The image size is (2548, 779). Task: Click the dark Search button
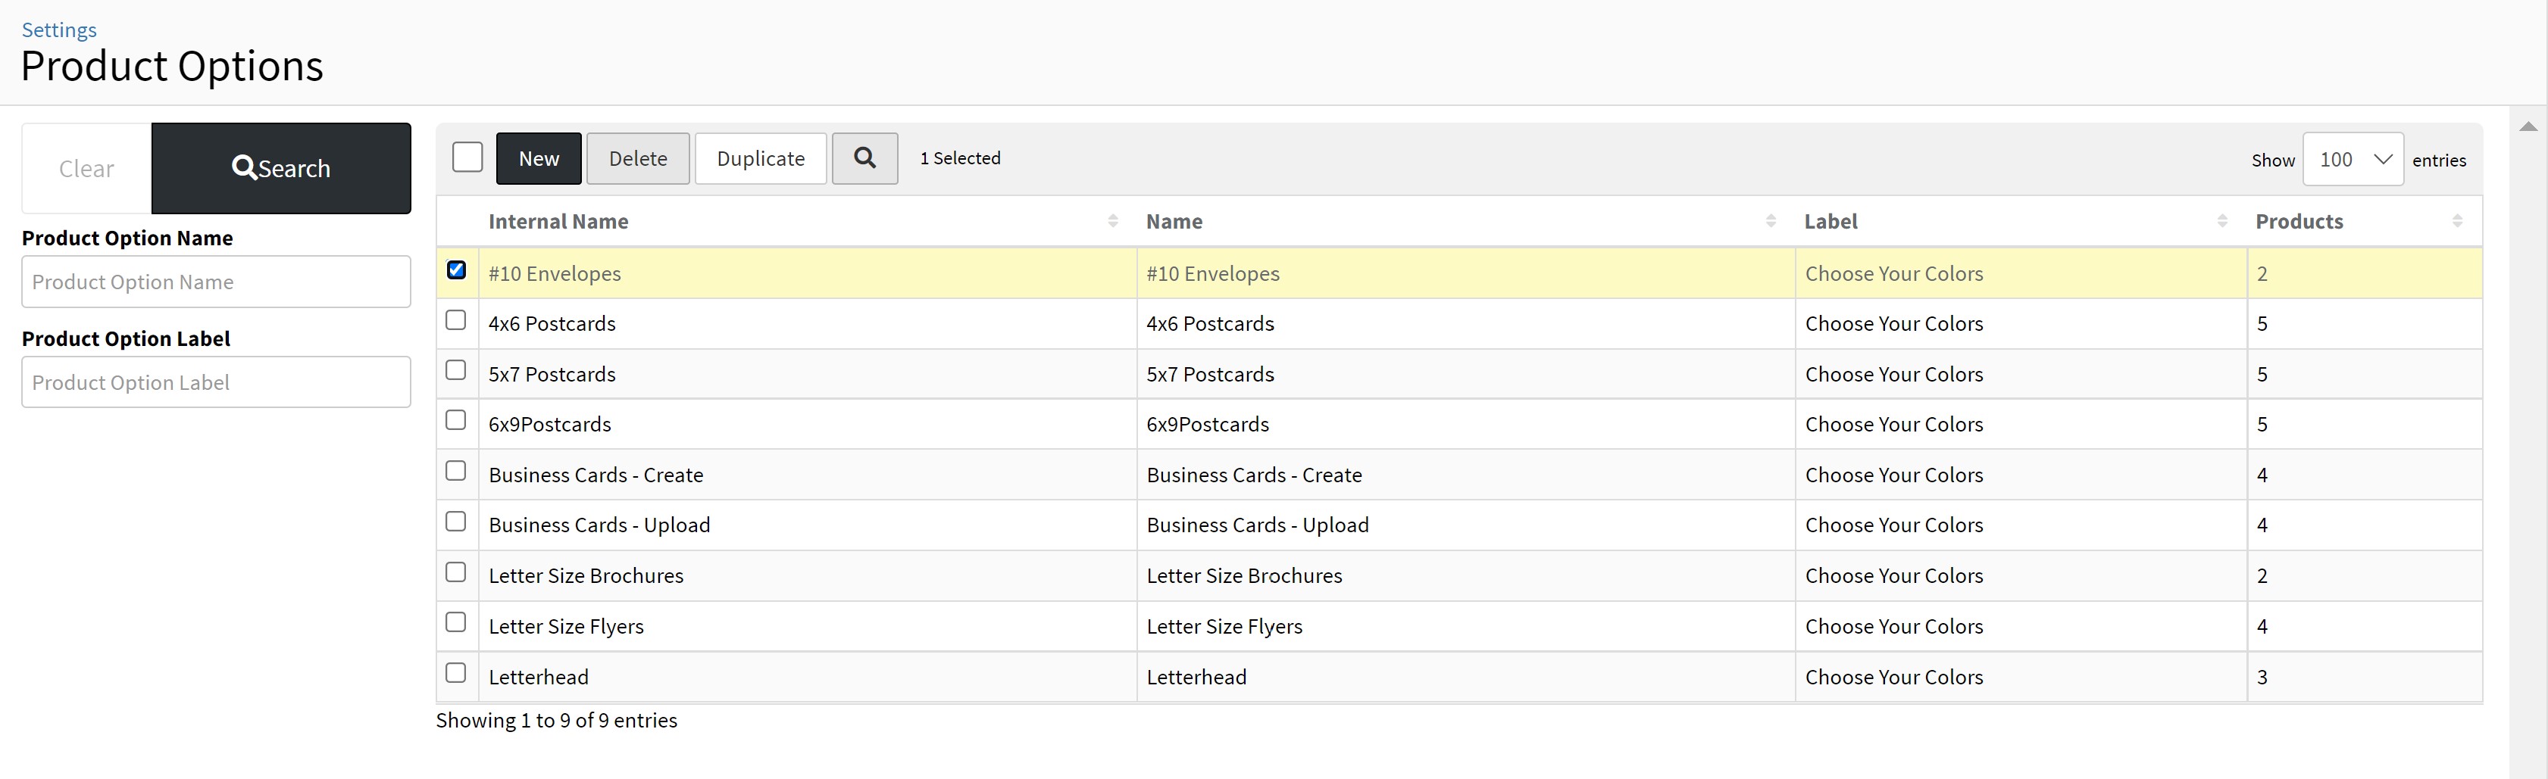[x=281, y=168]
